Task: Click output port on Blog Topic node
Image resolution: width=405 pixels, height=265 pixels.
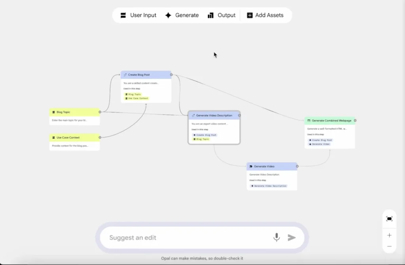Action: [x=100, y=112]
